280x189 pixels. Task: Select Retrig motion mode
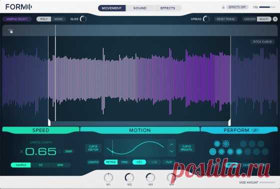(x=110, y=162)
